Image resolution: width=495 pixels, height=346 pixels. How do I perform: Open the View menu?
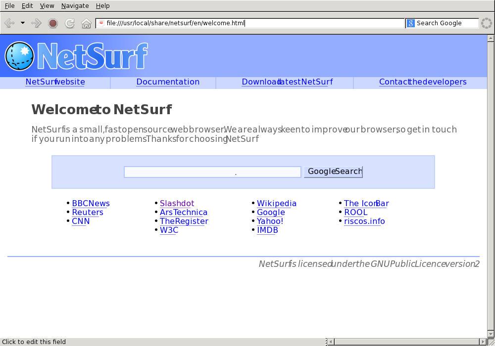[x=47, y=6]
